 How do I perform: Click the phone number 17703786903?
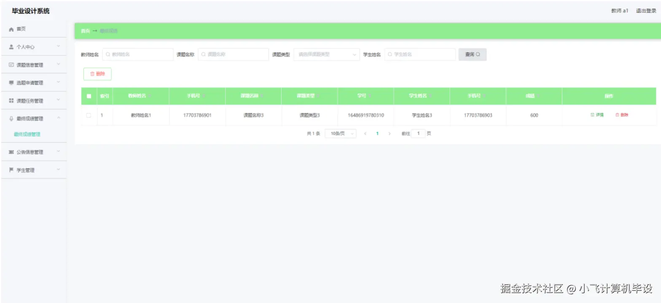[x=478, y=115]
